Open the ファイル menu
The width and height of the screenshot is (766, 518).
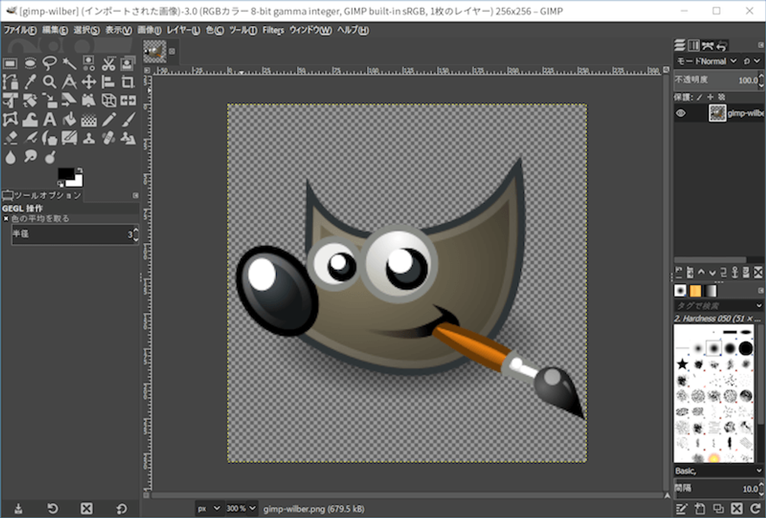tap(20, 30)
